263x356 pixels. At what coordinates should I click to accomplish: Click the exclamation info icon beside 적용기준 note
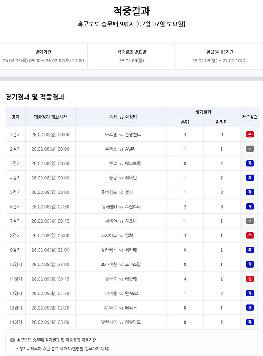tap(12, 340)
